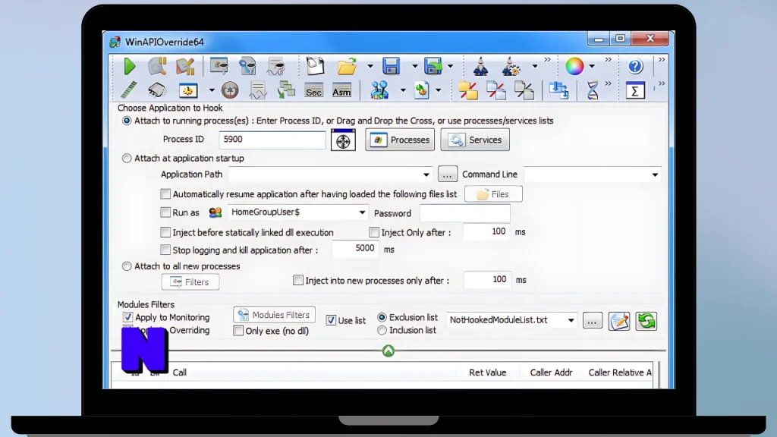Select the Inclusion list radio button
777x437 pixels.
pos(382,330)
